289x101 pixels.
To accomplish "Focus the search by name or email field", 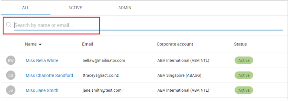I will 148,25.
